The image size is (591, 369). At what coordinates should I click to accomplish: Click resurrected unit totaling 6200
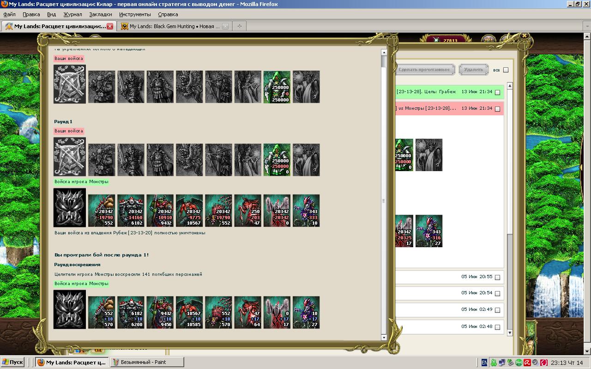click(x=131, y=312)
